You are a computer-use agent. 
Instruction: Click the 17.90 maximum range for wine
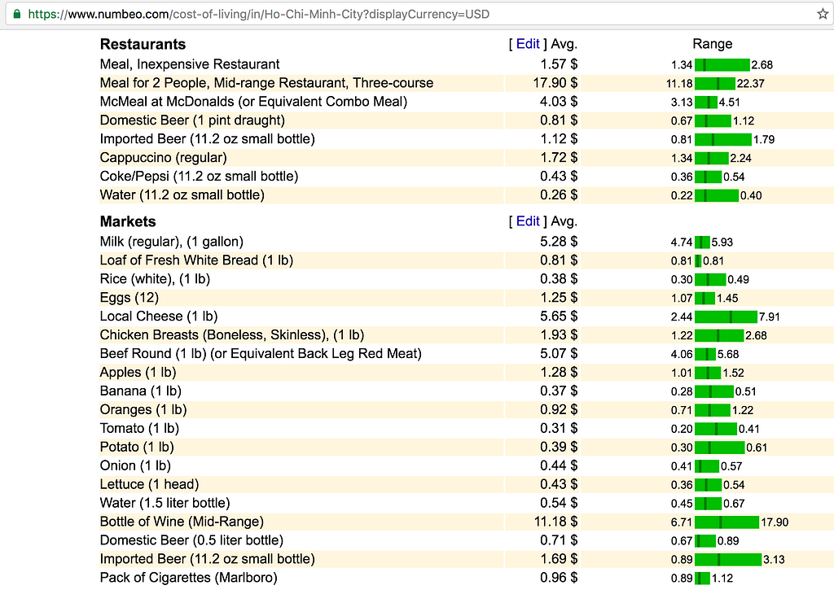point(775,522)
